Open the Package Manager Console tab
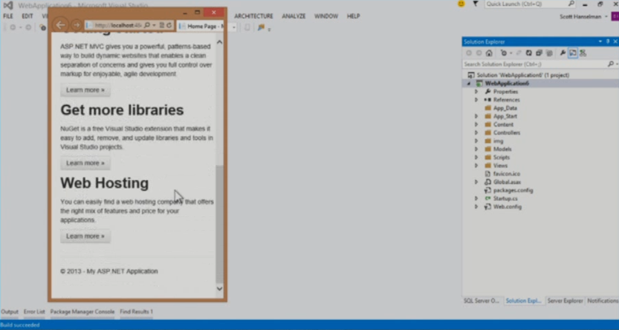Viewport: 619px width, 330px height. pos(82,311)
